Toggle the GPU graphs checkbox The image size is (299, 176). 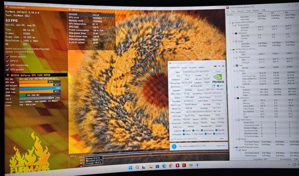point(7,70)
